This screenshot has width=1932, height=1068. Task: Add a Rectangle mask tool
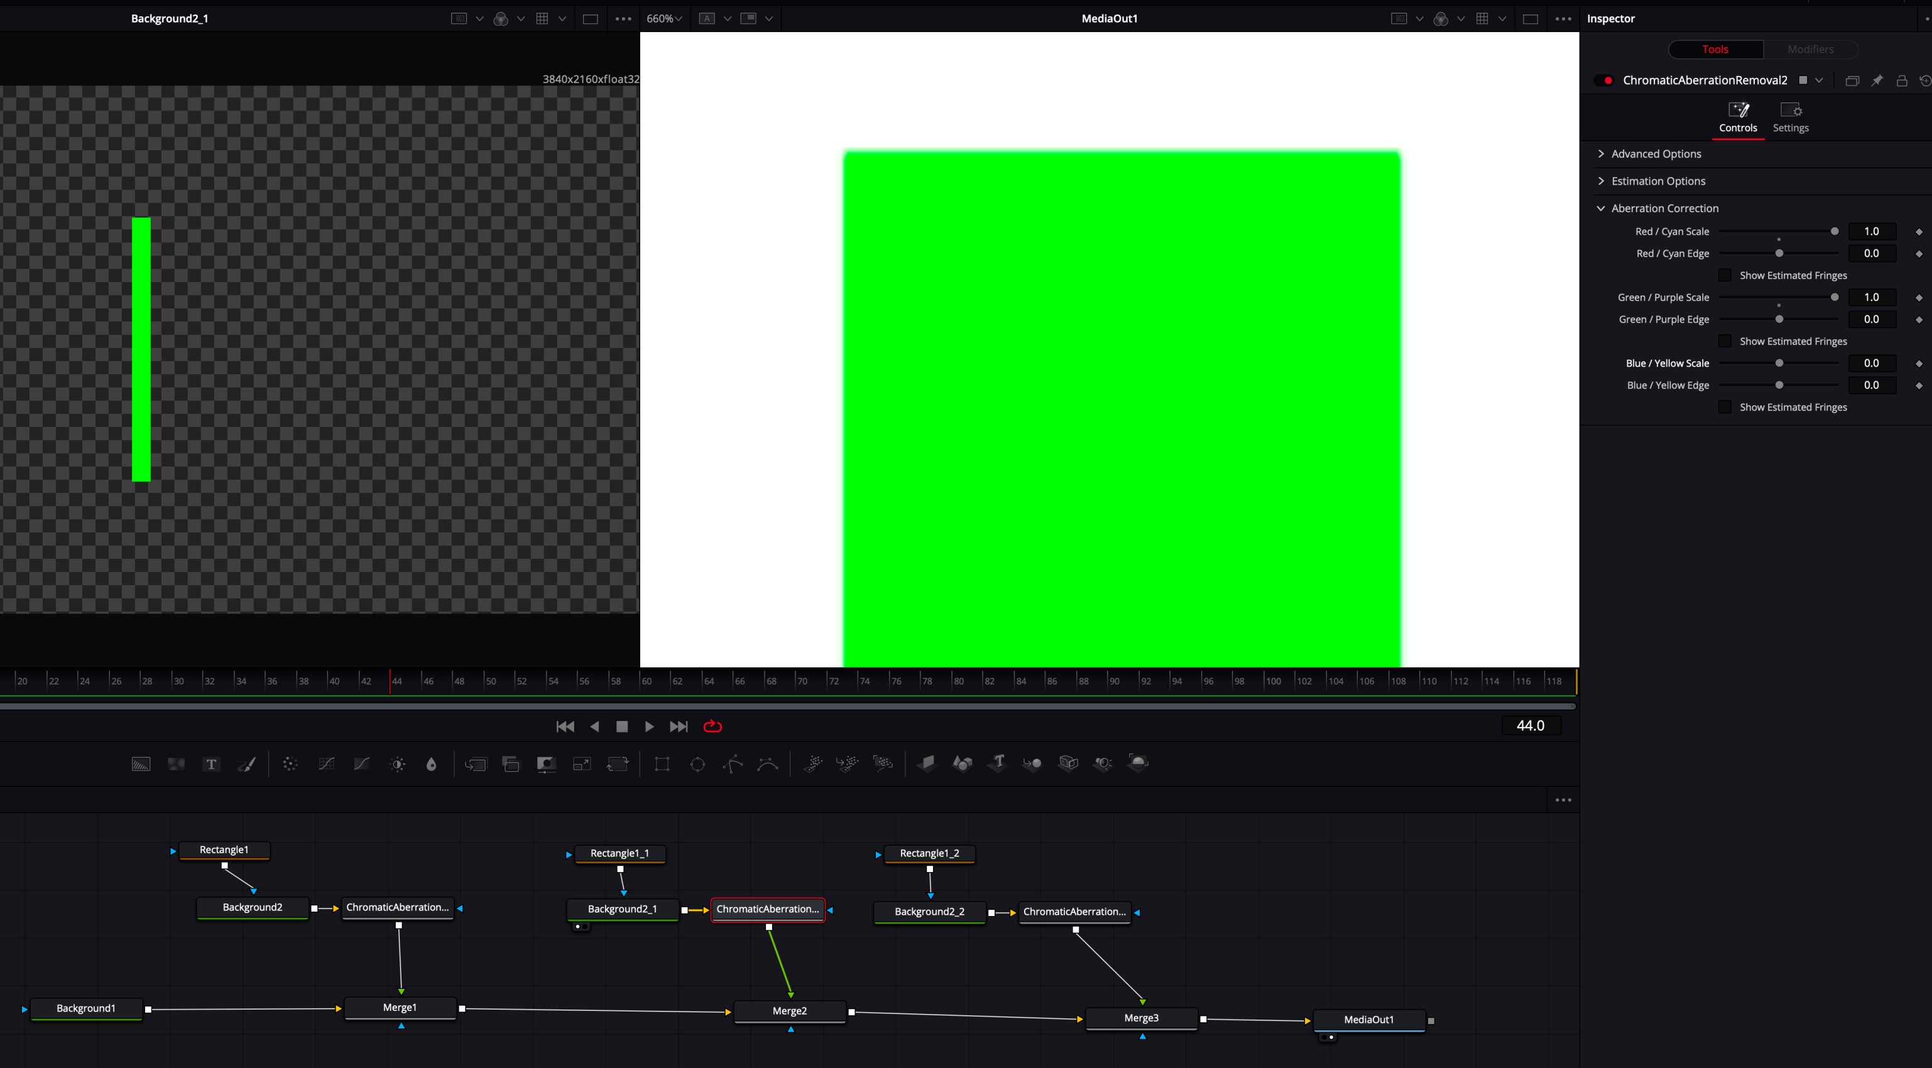click(x=662, y=763)
